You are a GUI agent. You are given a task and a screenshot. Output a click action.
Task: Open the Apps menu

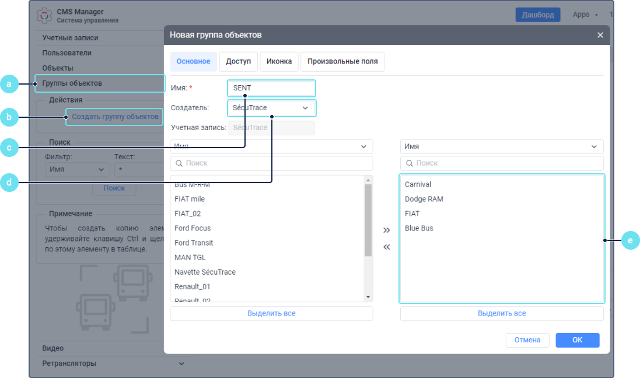coord(585,15)
